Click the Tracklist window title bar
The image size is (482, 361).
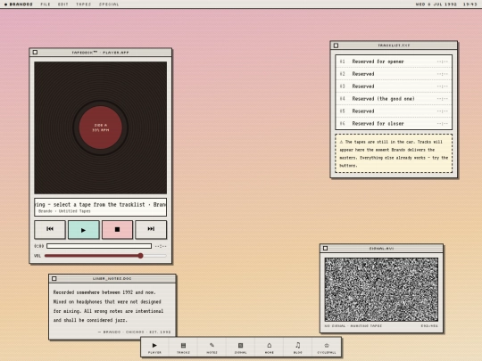tap(394, 45)
